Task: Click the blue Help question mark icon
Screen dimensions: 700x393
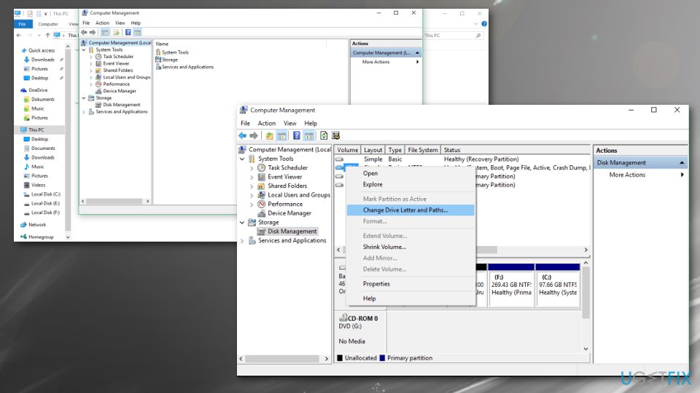Action: 297,135
